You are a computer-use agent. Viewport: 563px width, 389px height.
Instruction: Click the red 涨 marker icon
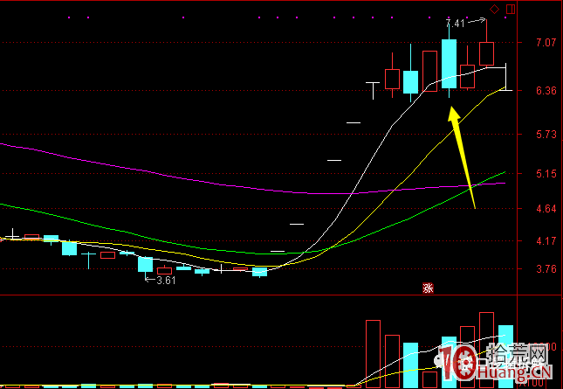pyautogui.click(x=428, y=288)
